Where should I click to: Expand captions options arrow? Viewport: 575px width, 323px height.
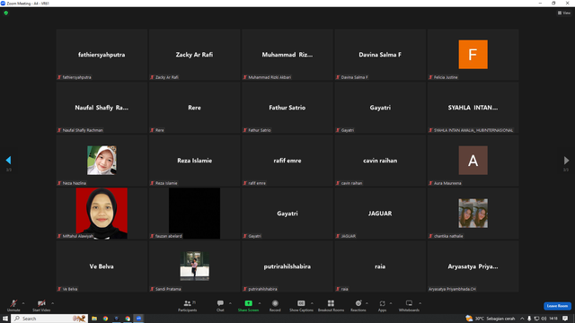tap(312, 303)
